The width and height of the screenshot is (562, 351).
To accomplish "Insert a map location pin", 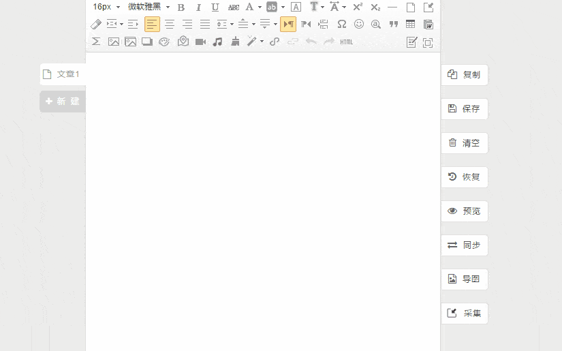I will [183, 42].
